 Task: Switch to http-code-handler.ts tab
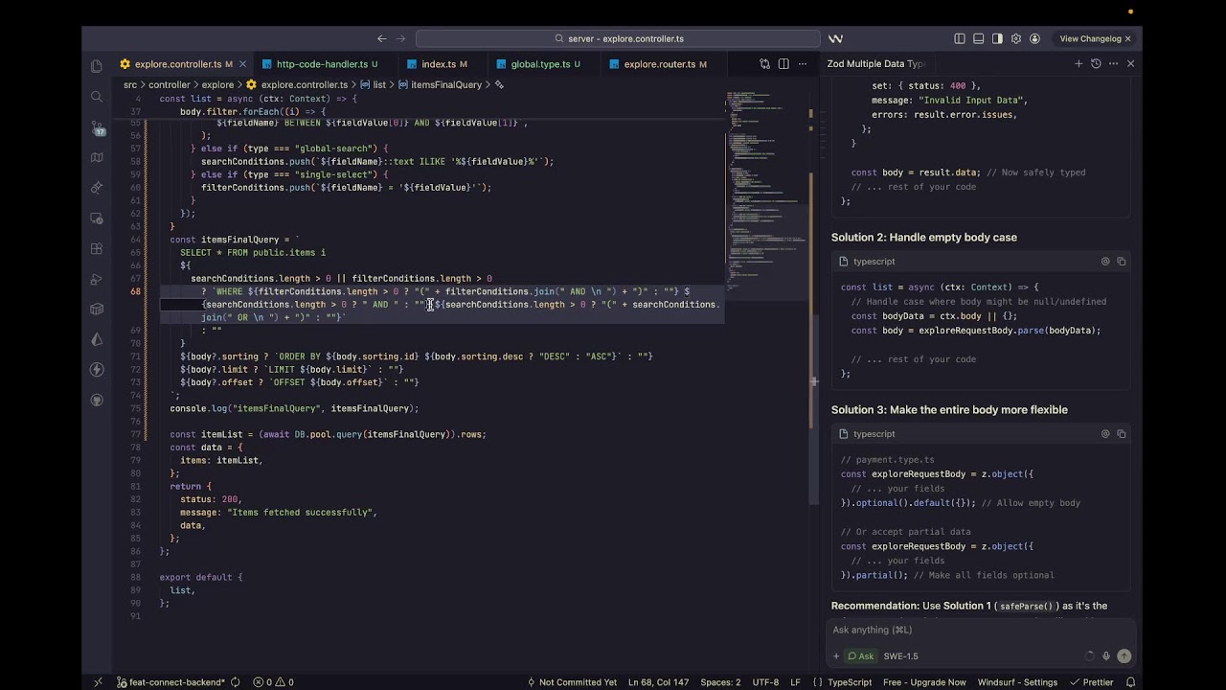point(322,64)
